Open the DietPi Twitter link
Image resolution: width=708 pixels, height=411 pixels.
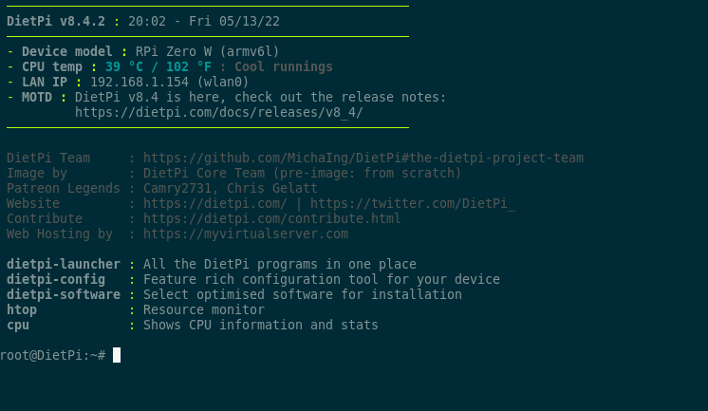point(413,204)
